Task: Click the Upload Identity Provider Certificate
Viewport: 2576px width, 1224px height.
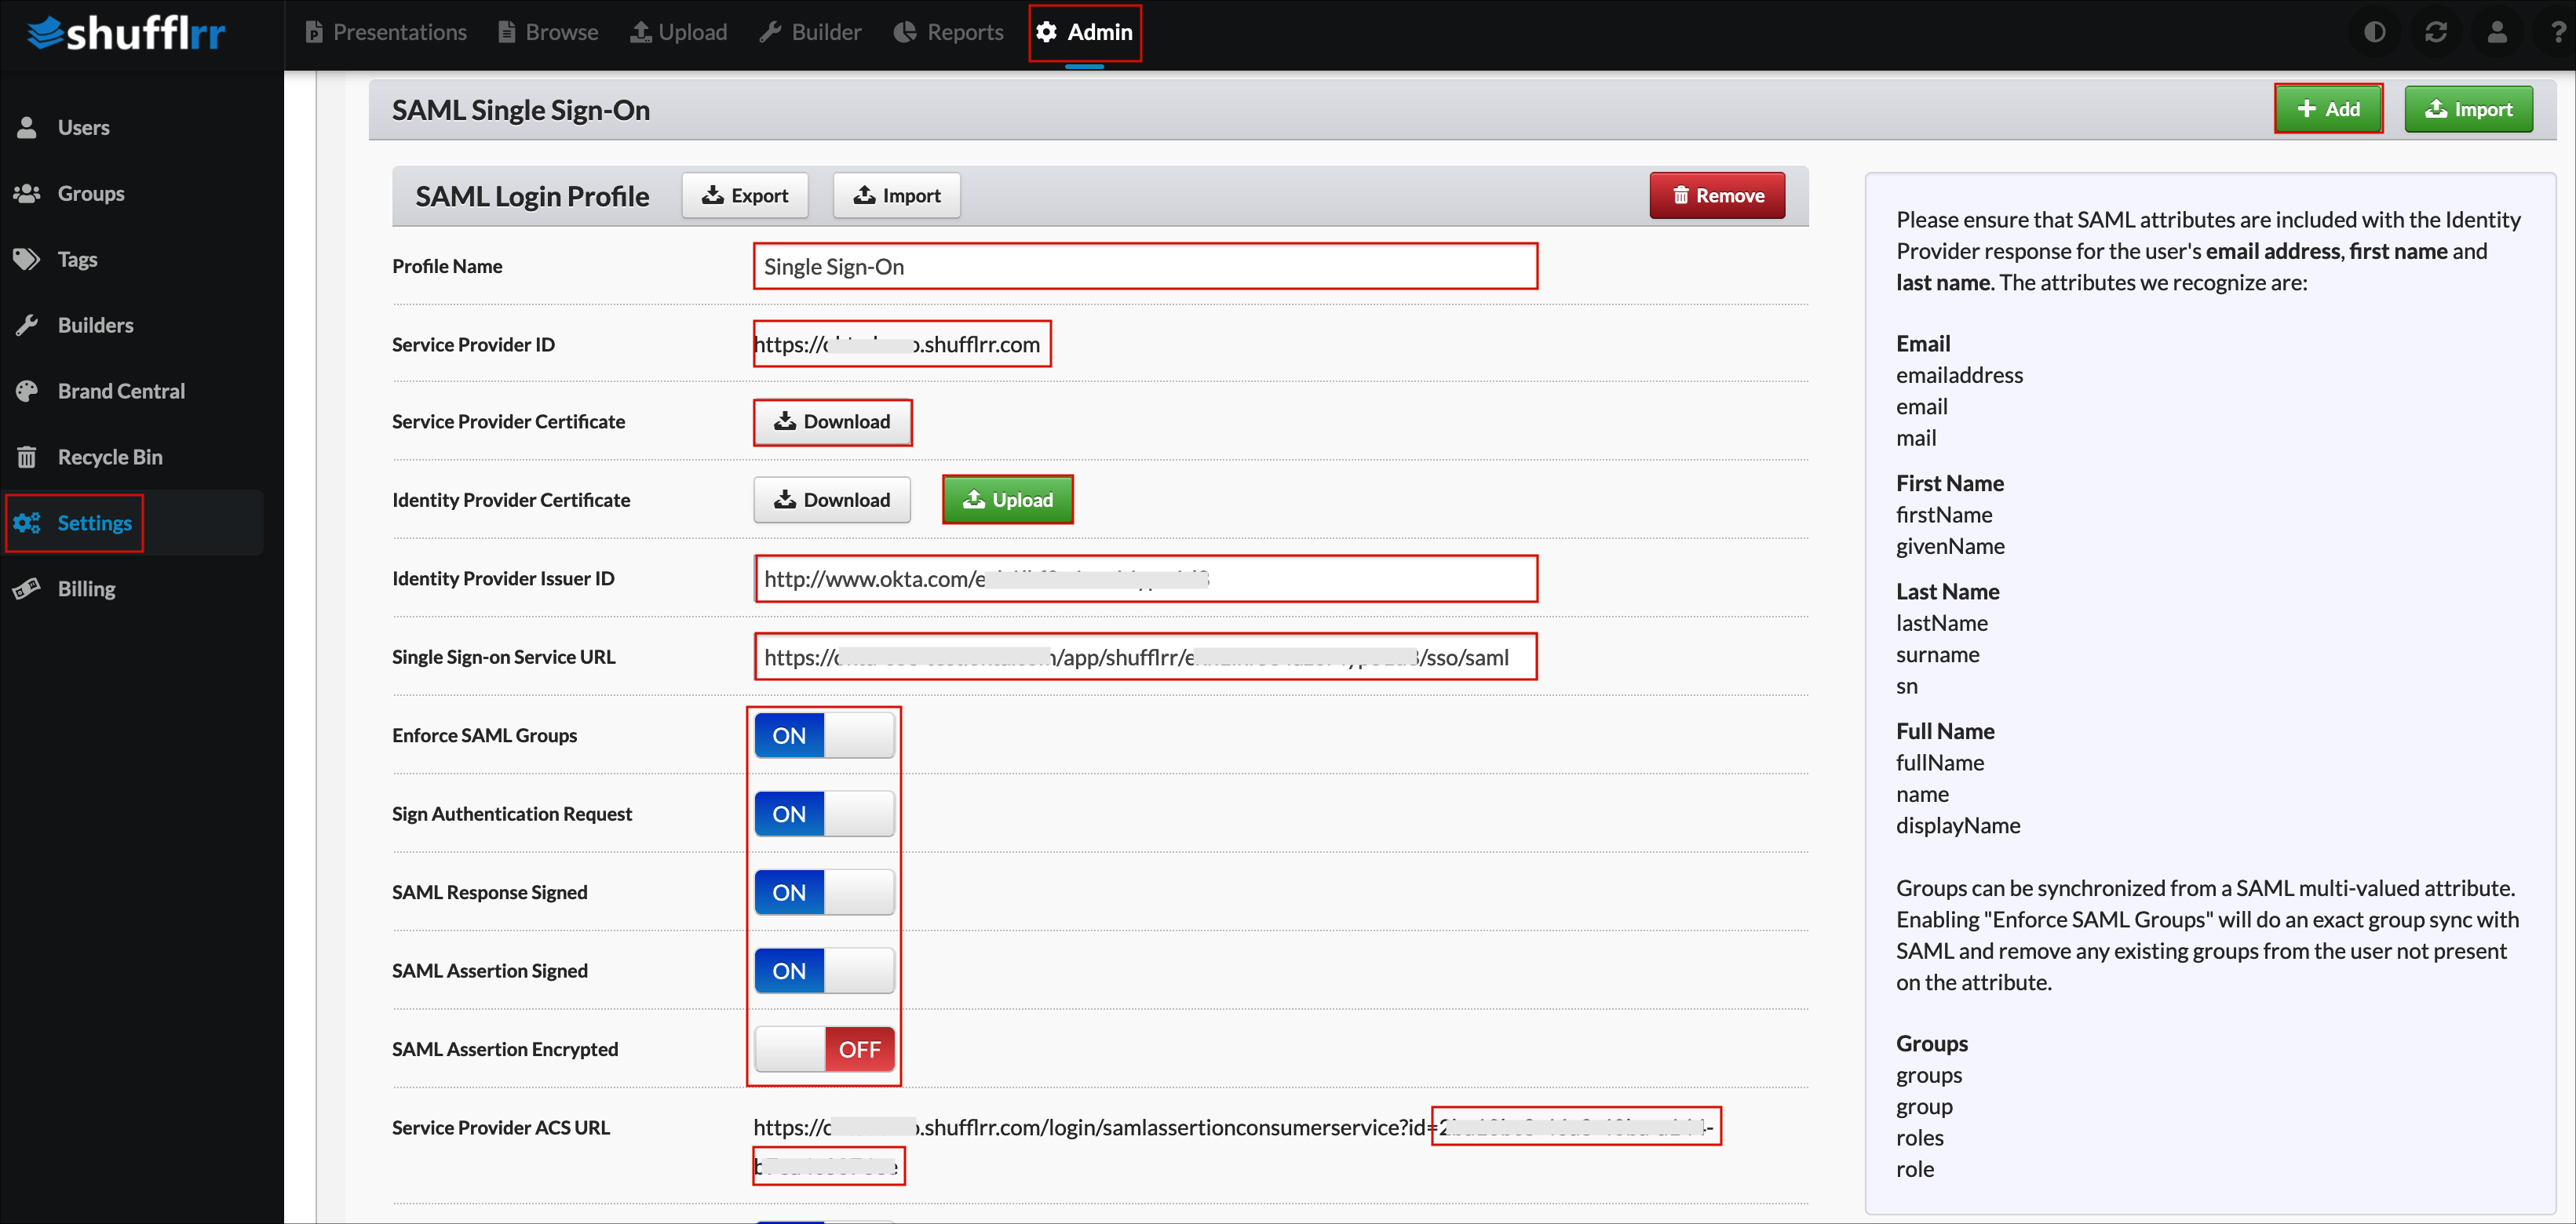Action: [1007, 500]
